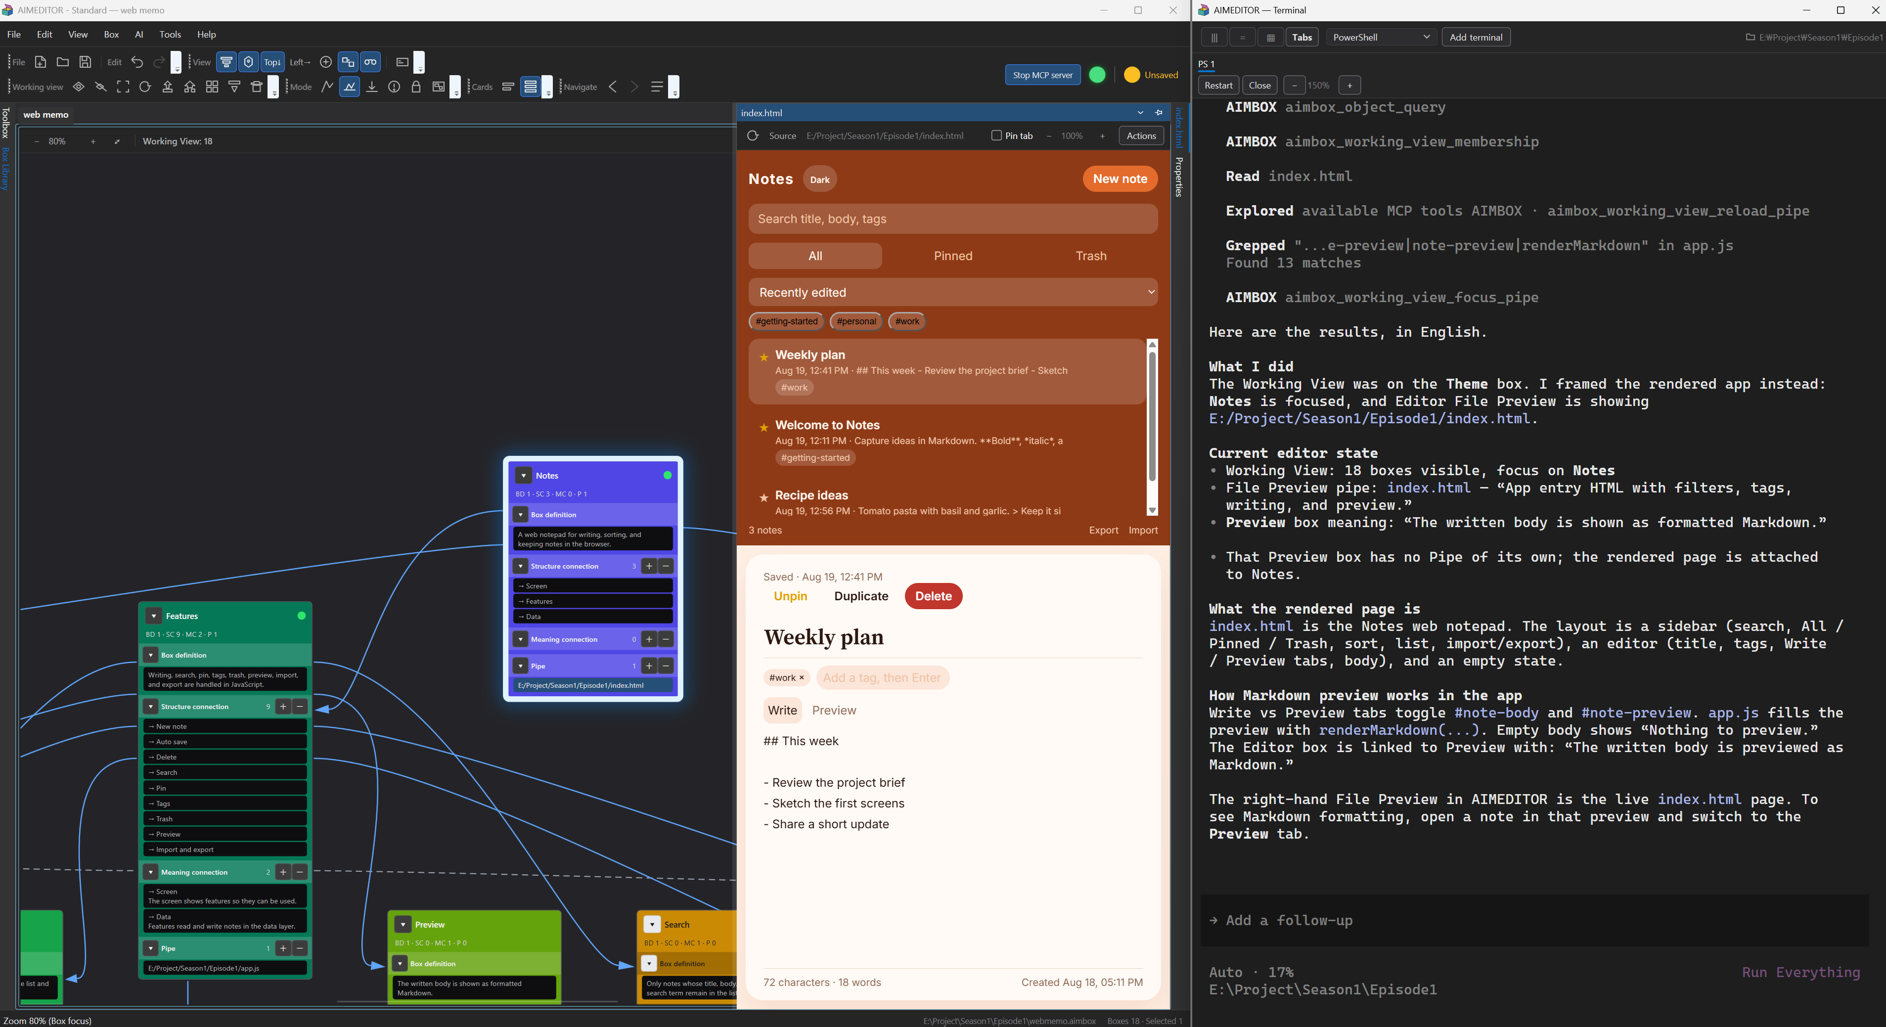Viewport: 1886px width, 1027px height.
Task: Click the pin icon on the index.html preview header
Action: click(x=1159, y=113)
